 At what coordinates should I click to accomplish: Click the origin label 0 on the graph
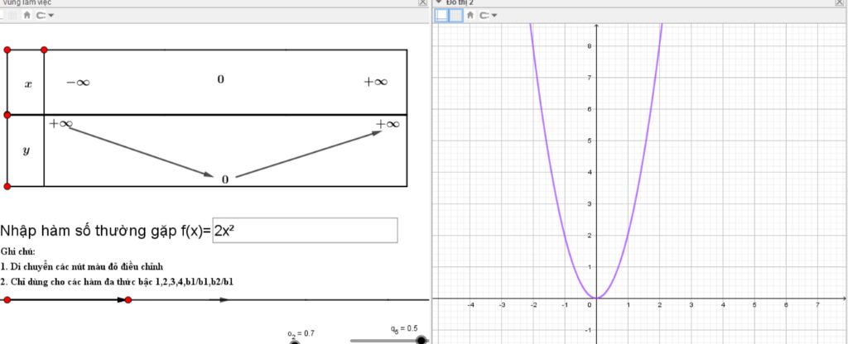tap(590, 304)
